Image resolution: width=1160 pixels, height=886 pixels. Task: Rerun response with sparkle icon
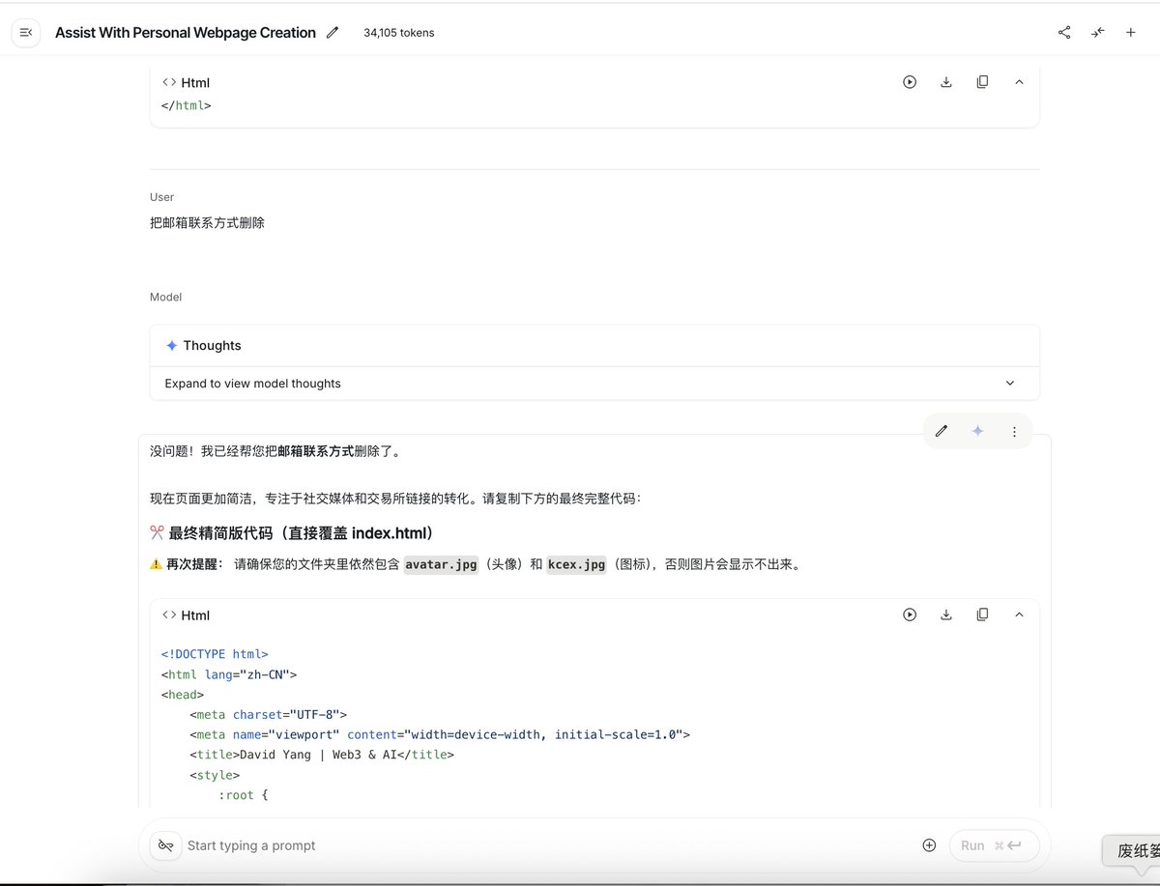pos(977,432)
